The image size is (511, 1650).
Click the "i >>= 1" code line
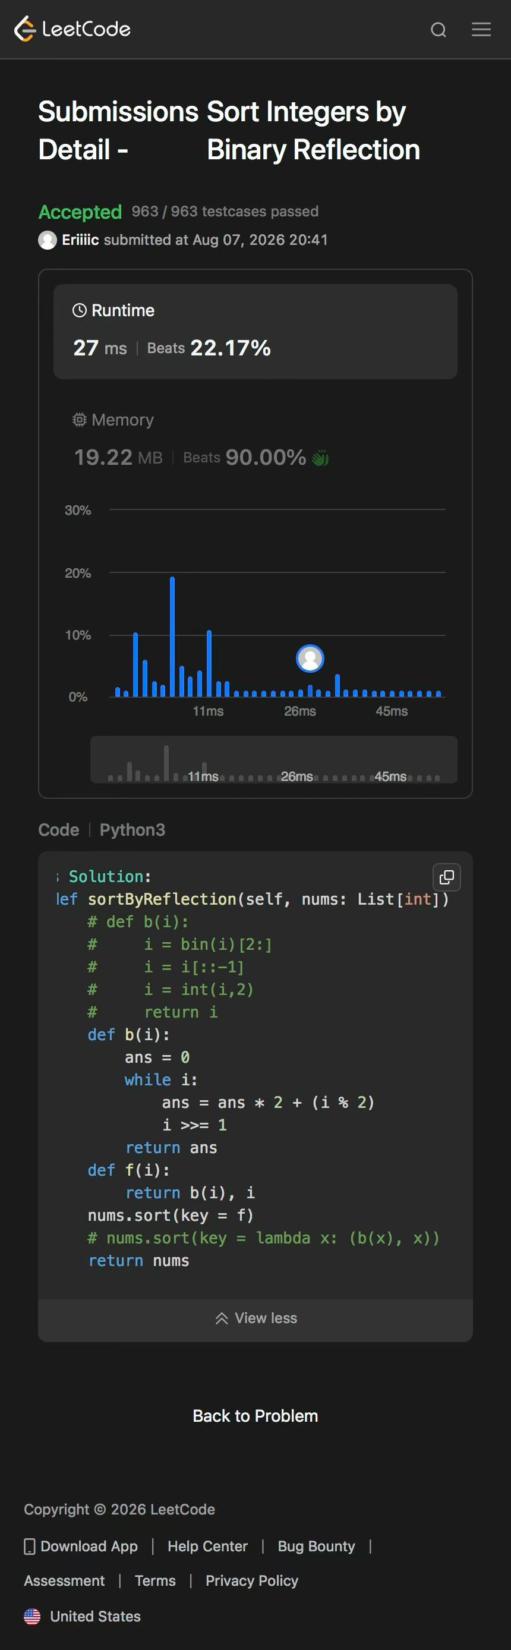195,1125
